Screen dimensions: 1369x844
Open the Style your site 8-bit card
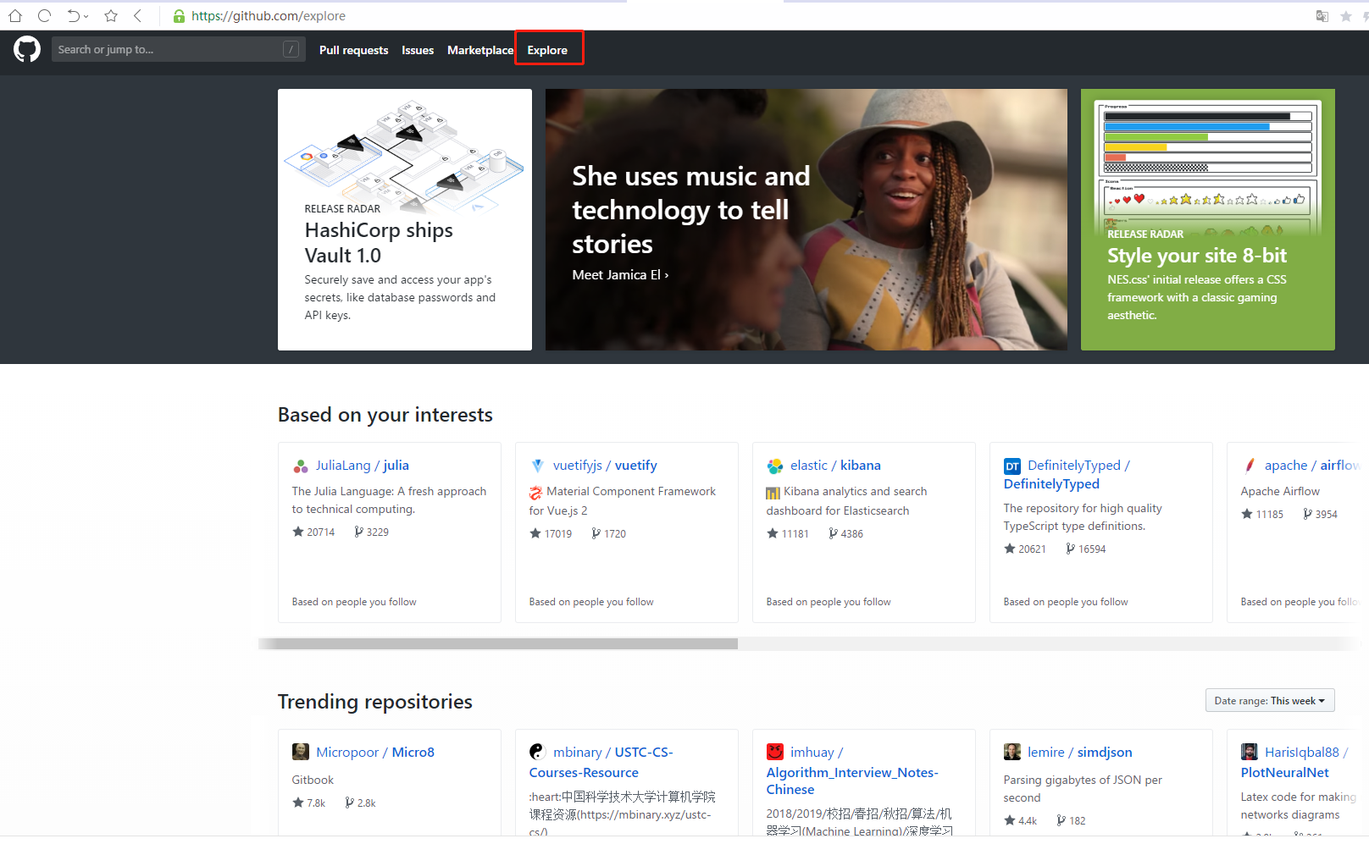pyautogui.click(x=1208, y=219)
